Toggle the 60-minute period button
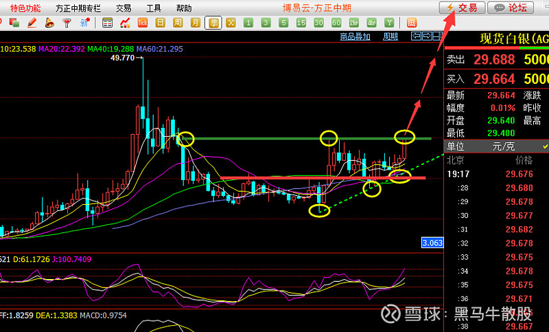549x332 pixels. point(336,23)
